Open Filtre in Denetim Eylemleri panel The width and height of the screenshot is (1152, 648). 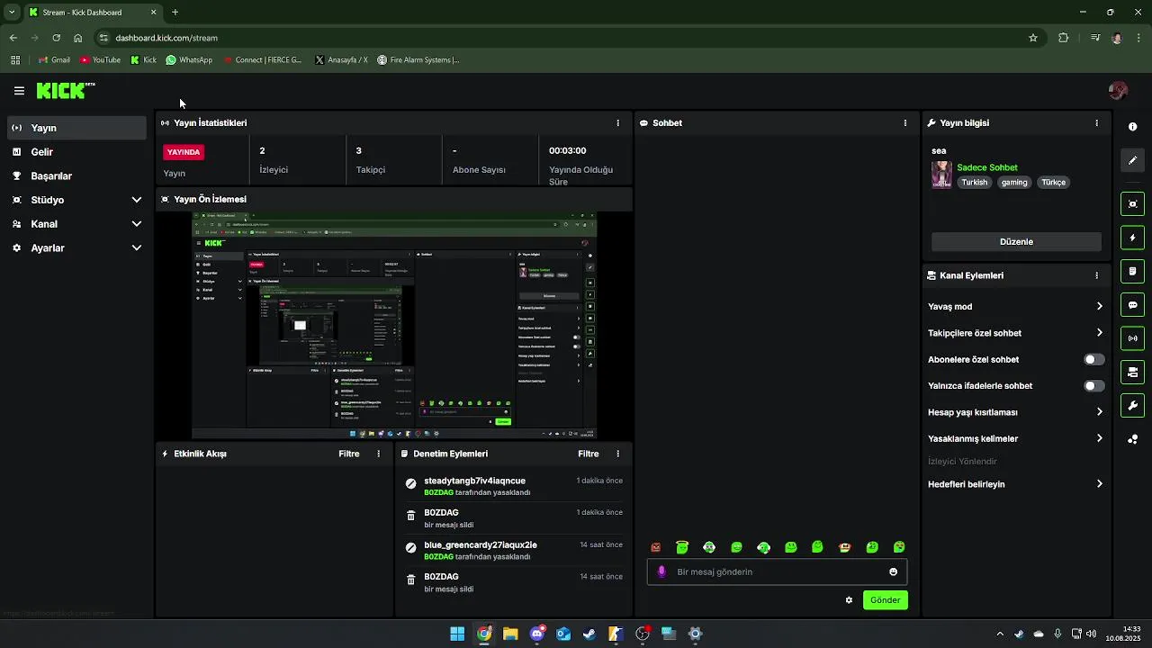589,454
